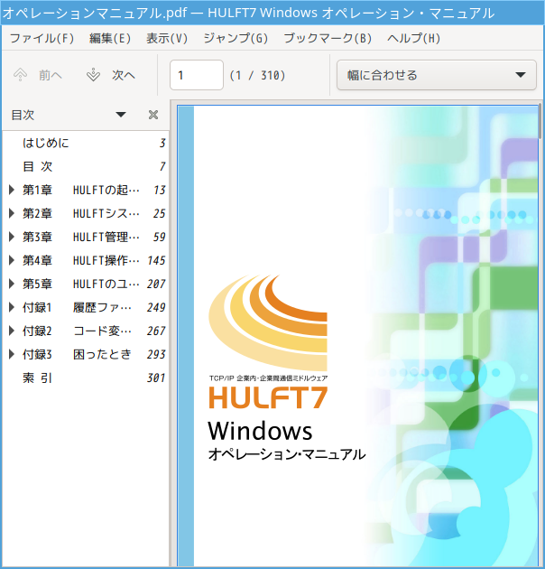Screen dimensions: 545x569
Task: Click page number 249 in outline
Action: pos(156,307)
